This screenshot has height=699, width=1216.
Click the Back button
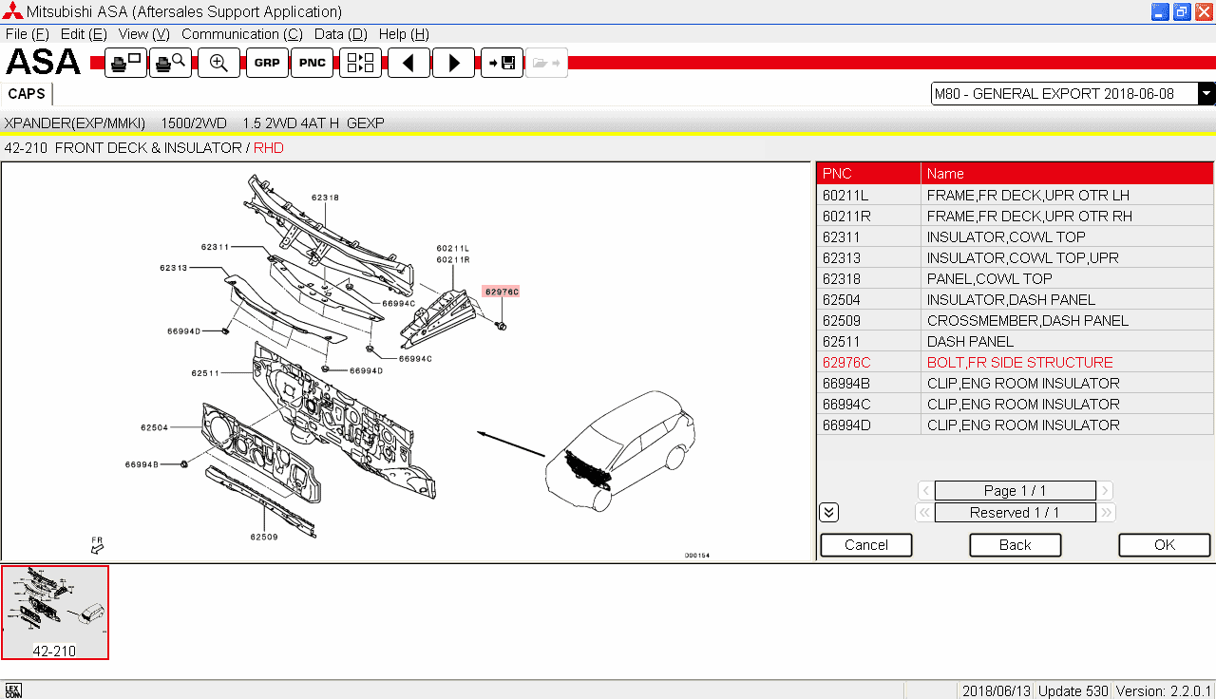click(1016, 544)
